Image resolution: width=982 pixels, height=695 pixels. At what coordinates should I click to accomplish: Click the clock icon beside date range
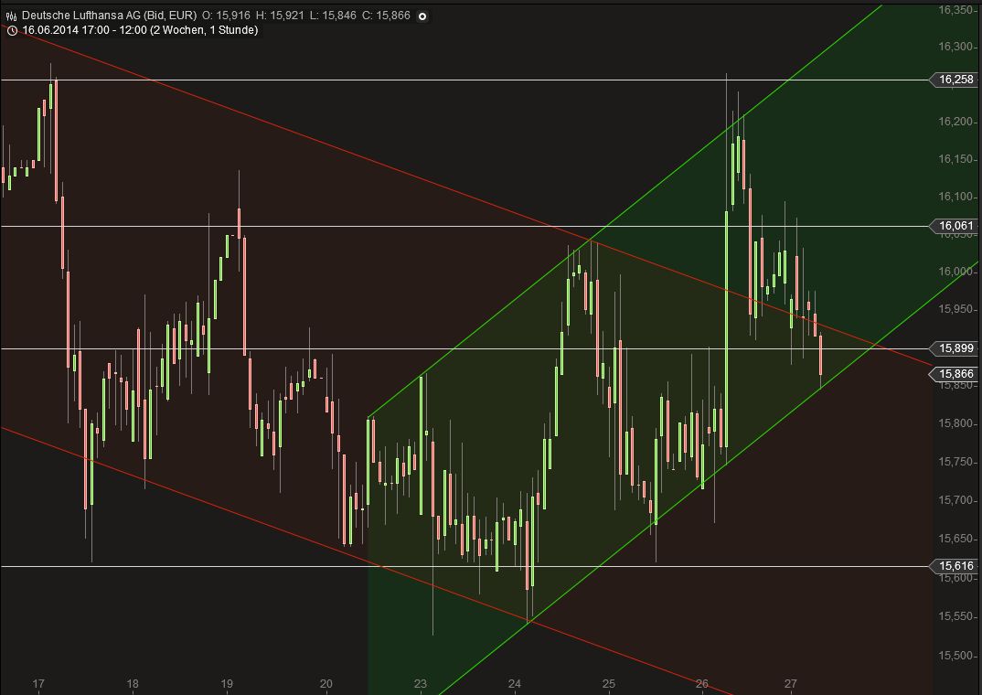(x=12, y=30)
